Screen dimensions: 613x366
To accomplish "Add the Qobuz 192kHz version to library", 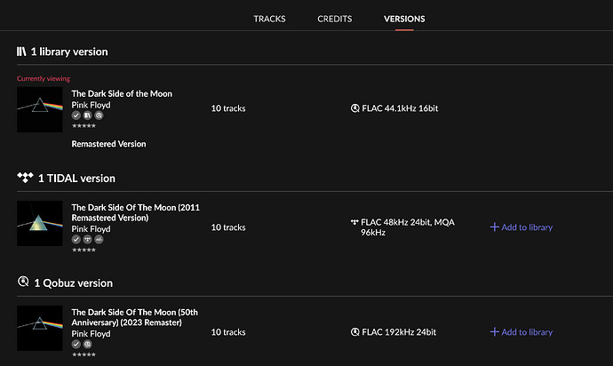I will point(521,332).
